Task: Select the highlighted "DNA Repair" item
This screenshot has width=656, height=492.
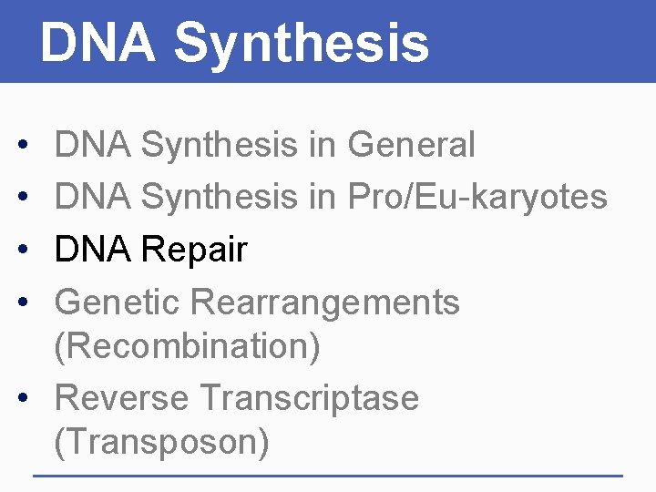Action: (x=150, y=249)
